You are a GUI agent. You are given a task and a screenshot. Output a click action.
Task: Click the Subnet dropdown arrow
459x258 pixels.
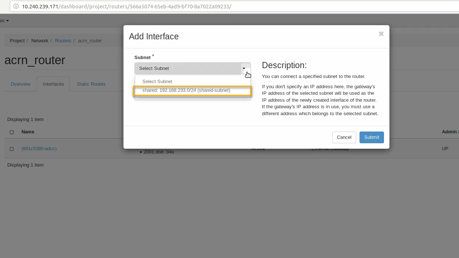click(244, 69)
